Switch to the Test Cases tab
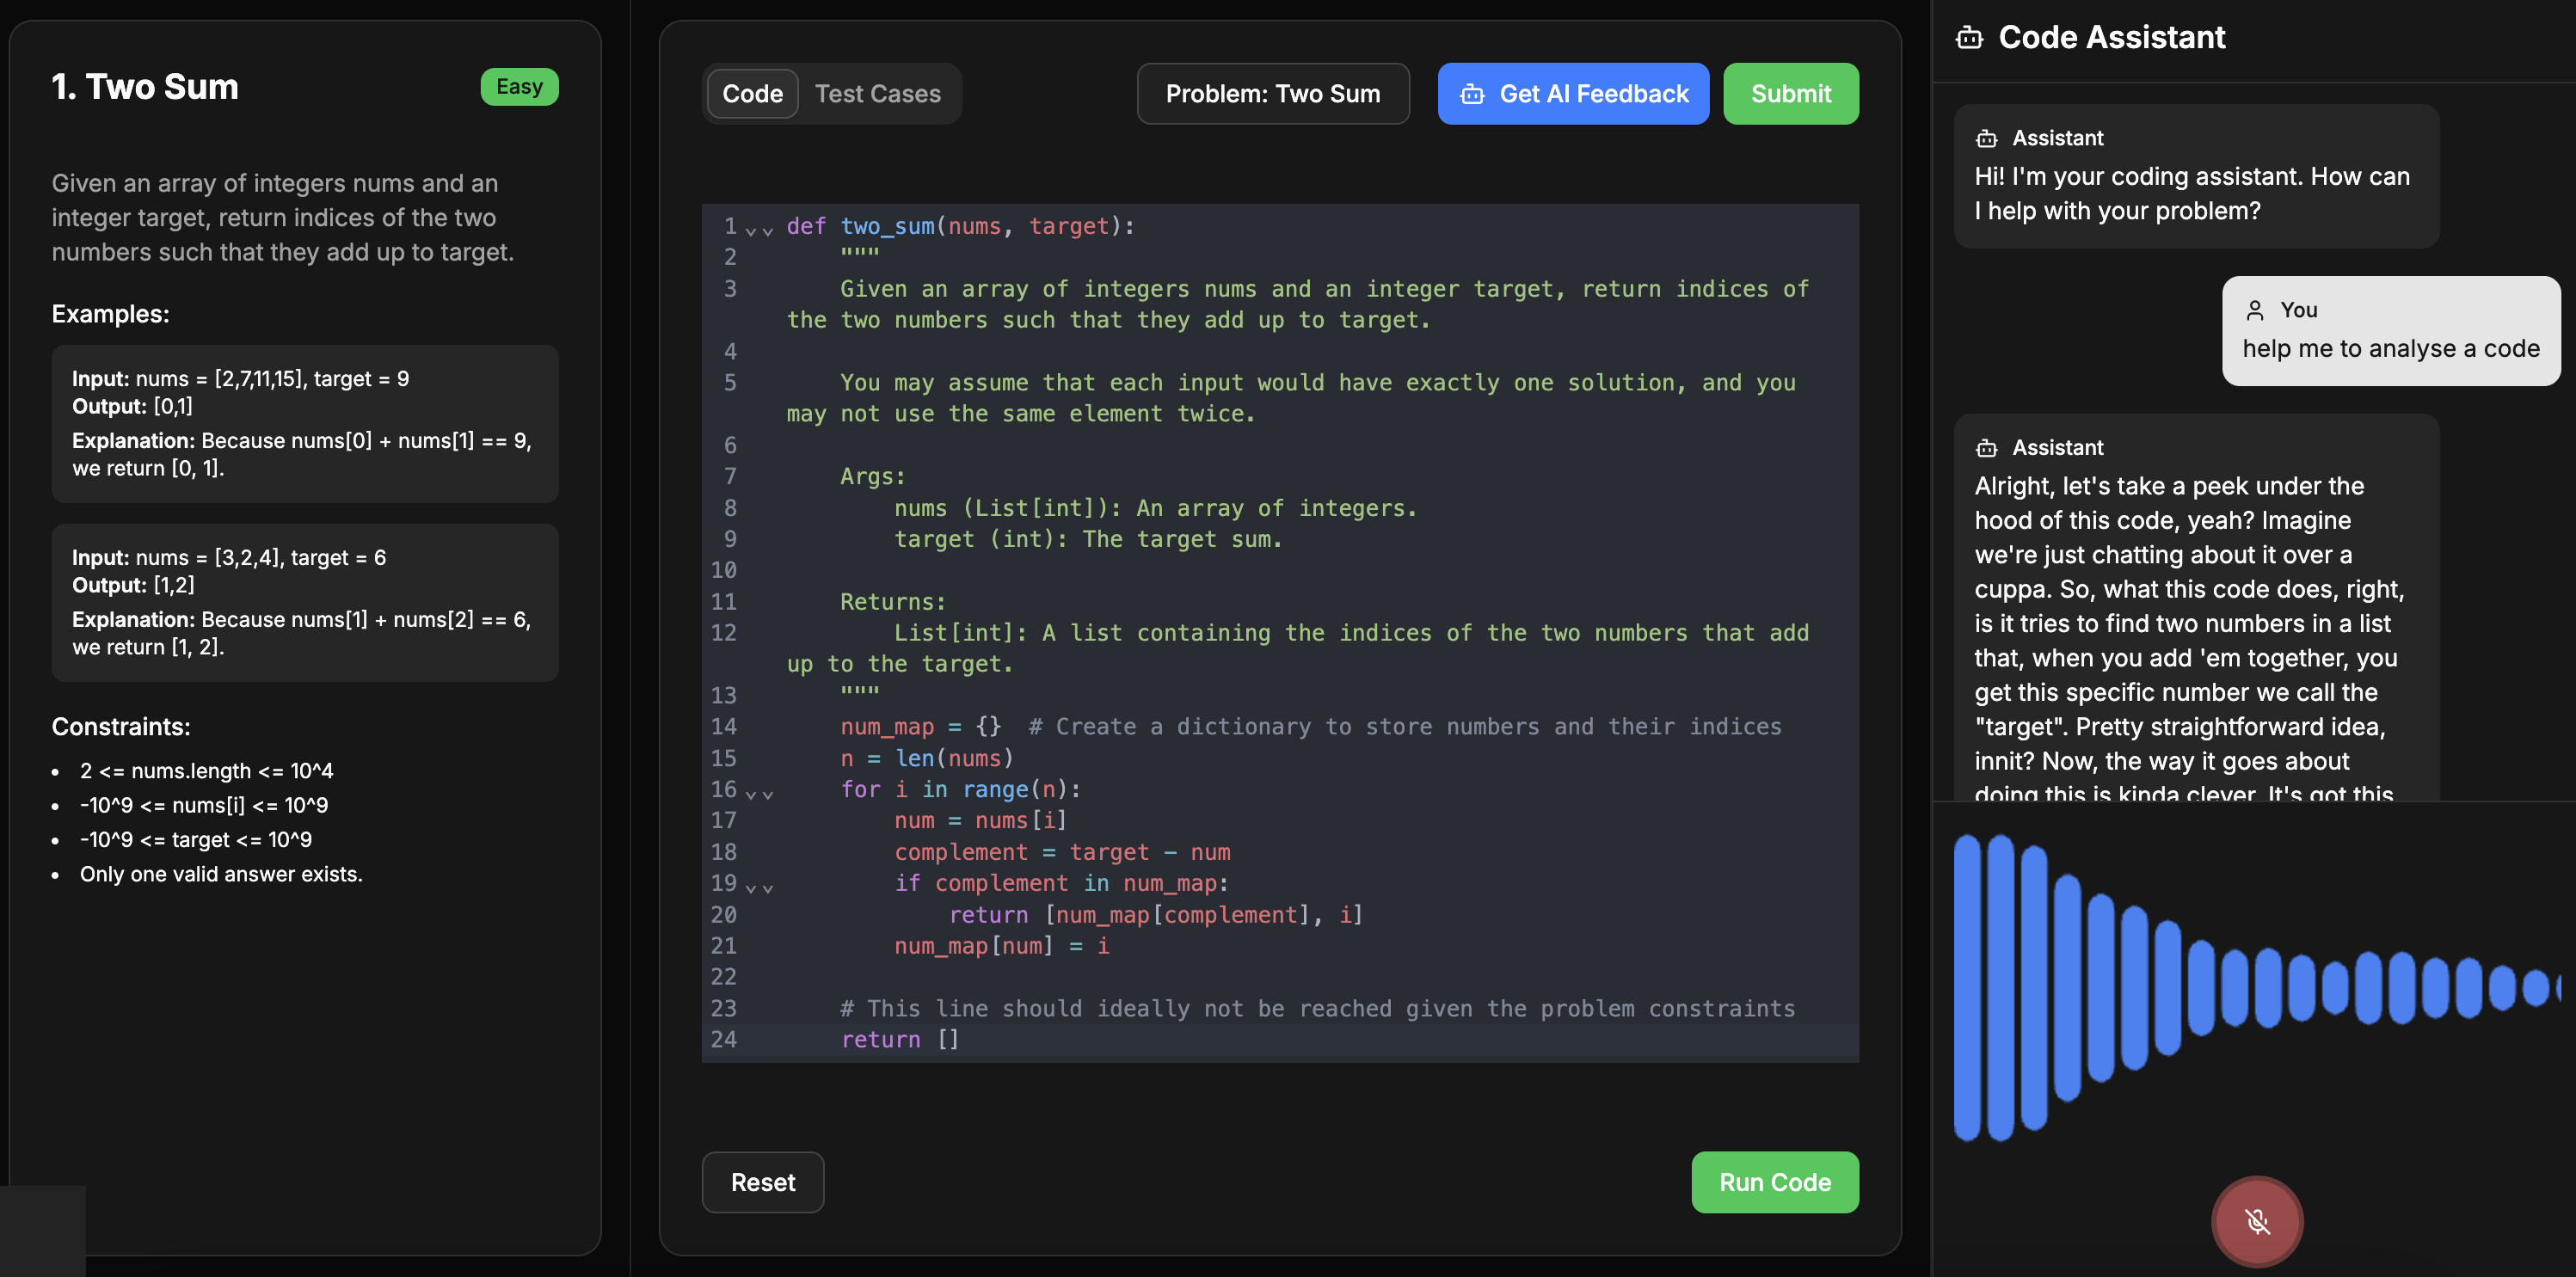The width and height of the screenshot is (2576, 1277). (877, 94)
